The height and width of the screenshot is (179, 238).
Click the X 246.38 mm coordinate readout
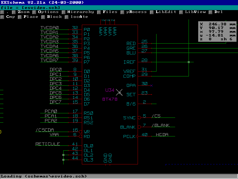coord(218,24)
